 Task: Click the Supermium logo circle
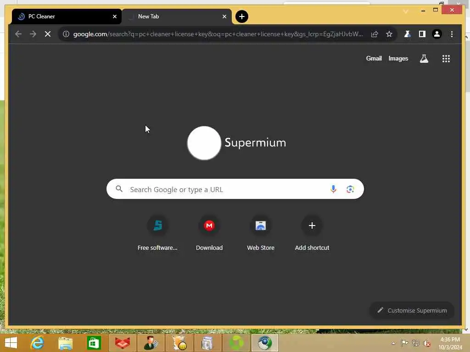[x=204, y=143]
